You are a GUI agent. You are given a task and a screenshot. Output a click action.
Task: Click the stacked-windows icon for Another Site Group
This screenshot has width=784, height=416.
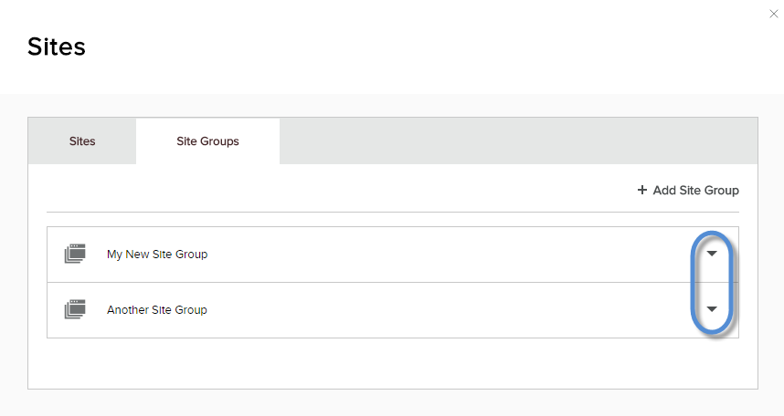point(74,310)
